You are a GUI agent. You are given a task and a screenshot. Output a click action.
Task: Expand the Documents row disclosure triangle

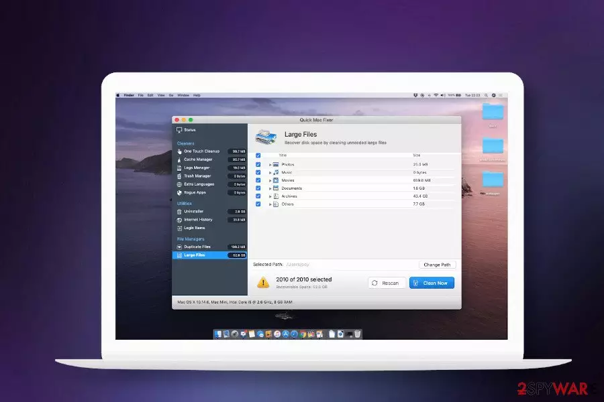270,188
